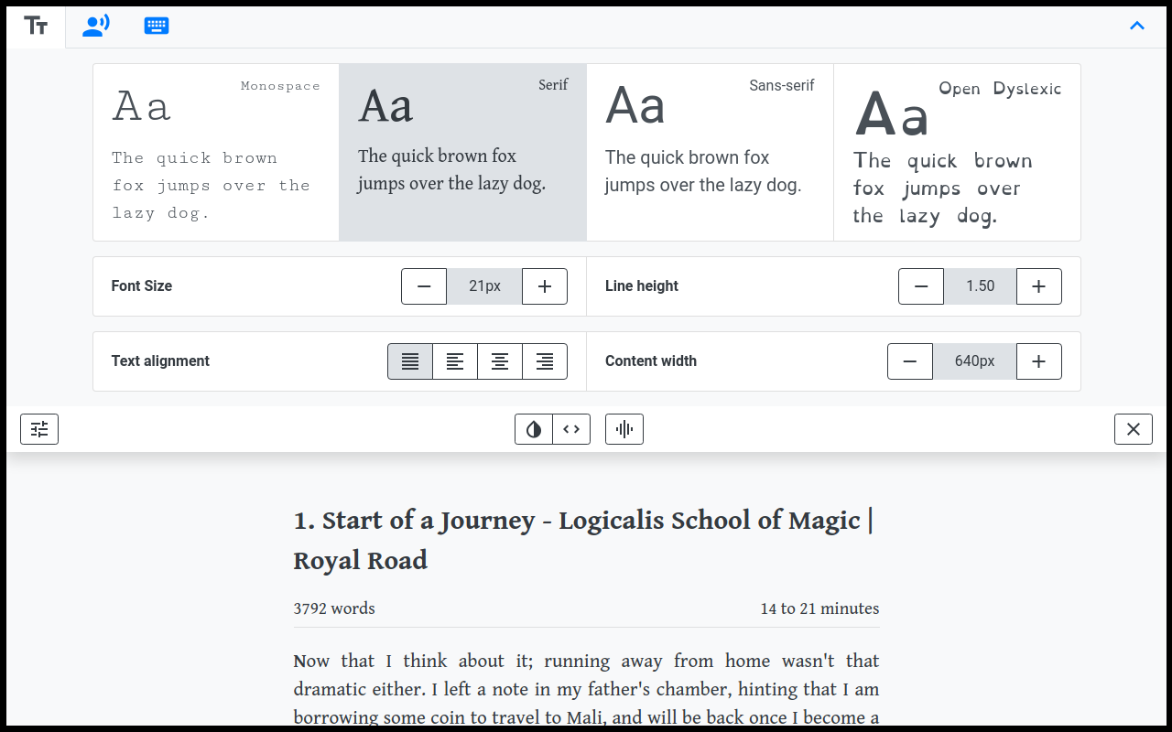This screenshot has height=732, width=1172.
Task: Increase the font size
Action: tap(545, 286)
